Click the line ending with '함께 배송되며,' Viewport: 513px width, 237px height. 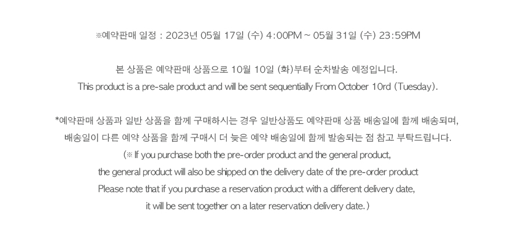point(257,121)
